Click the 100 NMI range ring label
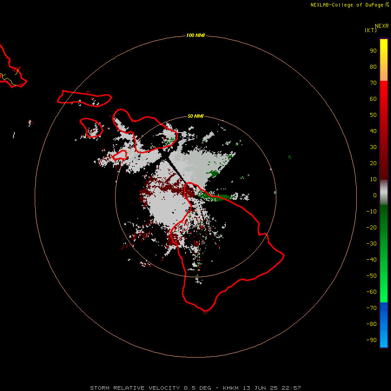 195,35
